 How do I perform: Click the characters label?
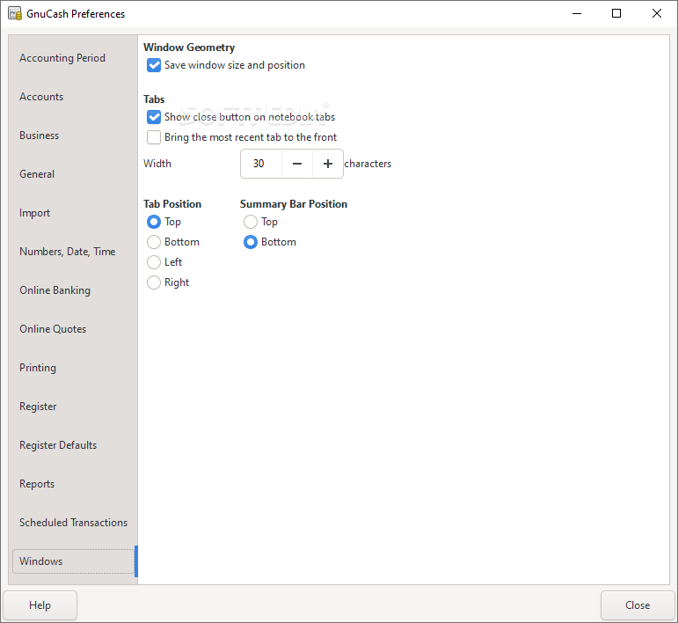coord(368,164)
